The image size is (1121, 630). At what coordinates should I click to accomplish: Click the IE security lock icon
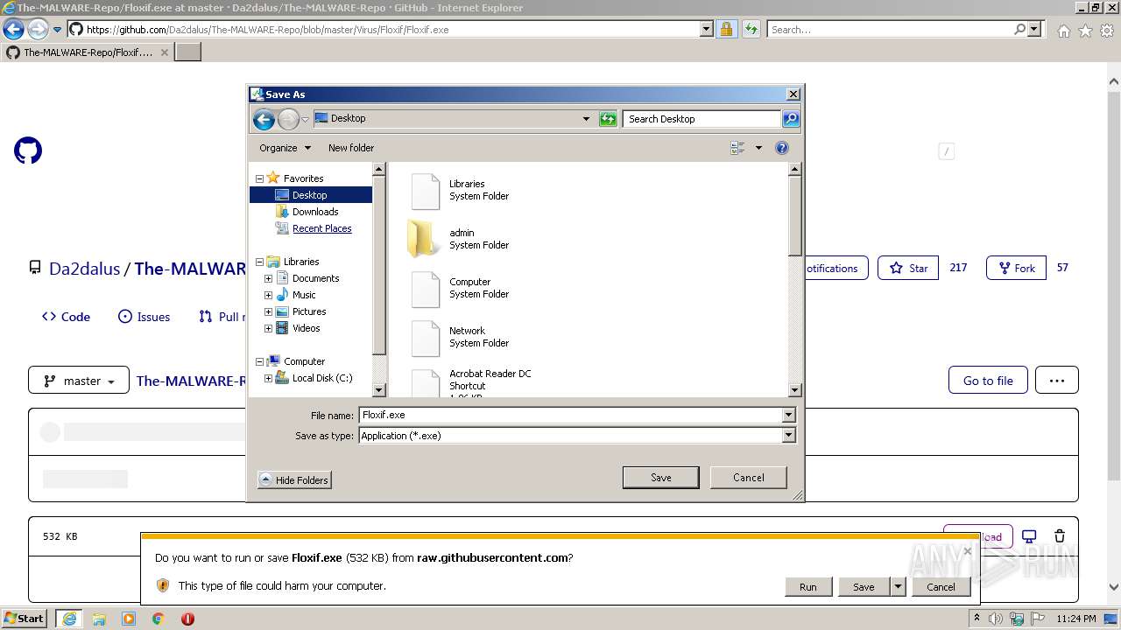726,29
